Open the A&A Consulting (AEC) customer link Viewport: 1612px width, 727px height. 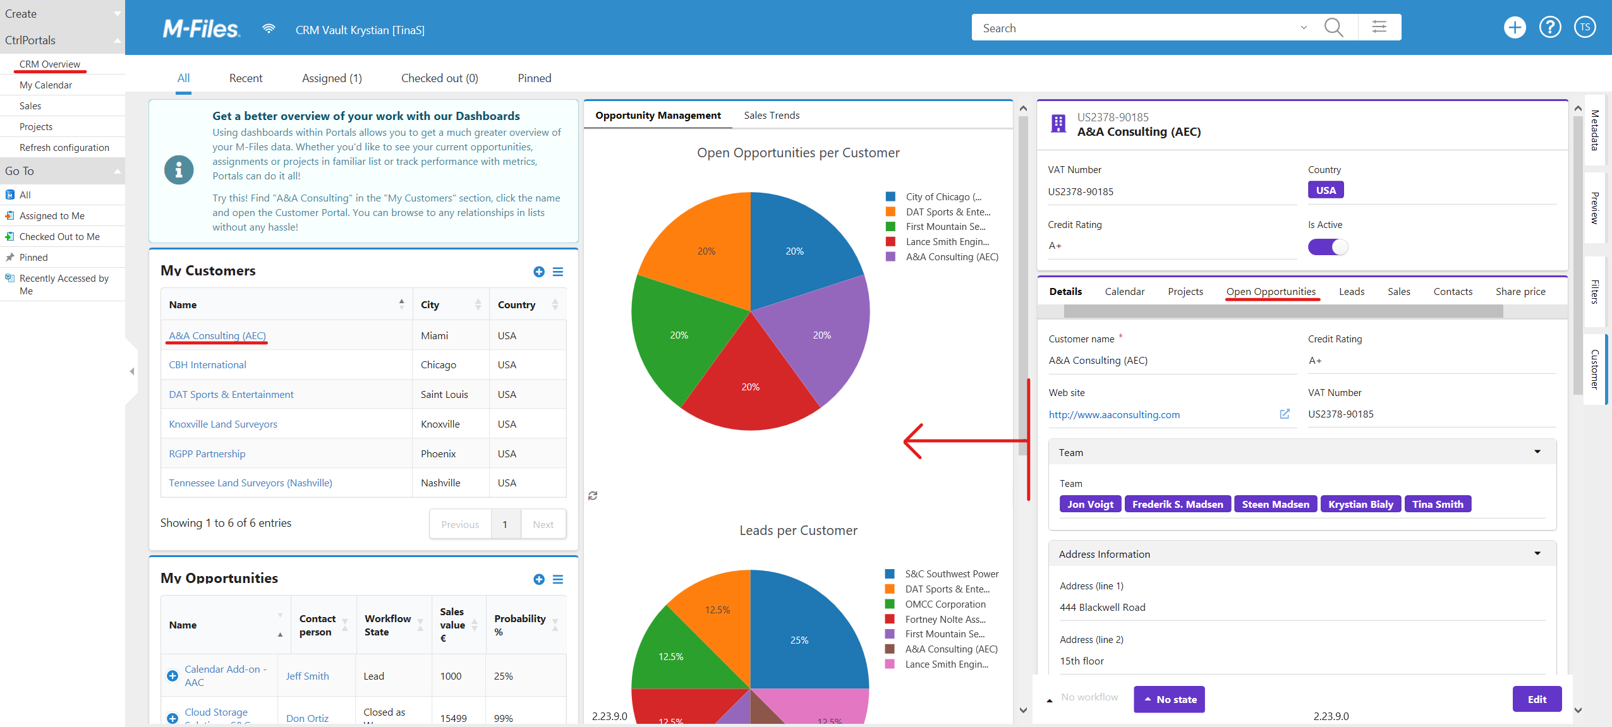click(217, 335)
